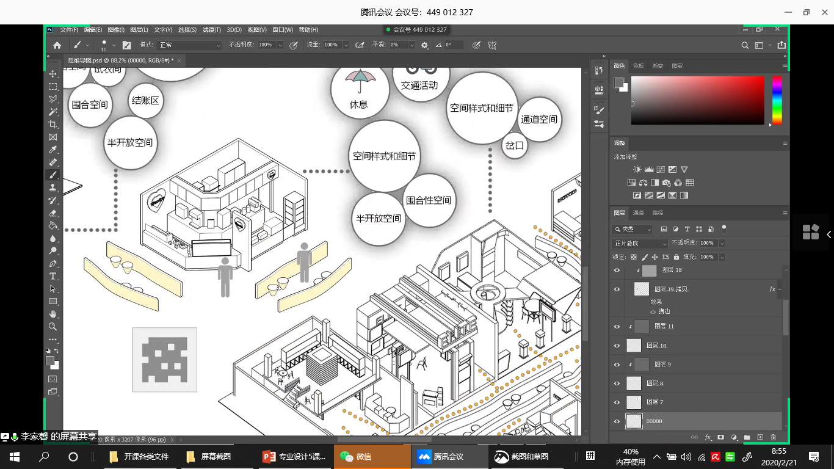Open the 文件(F) menu
834x469 pixels.
point(69,30)
